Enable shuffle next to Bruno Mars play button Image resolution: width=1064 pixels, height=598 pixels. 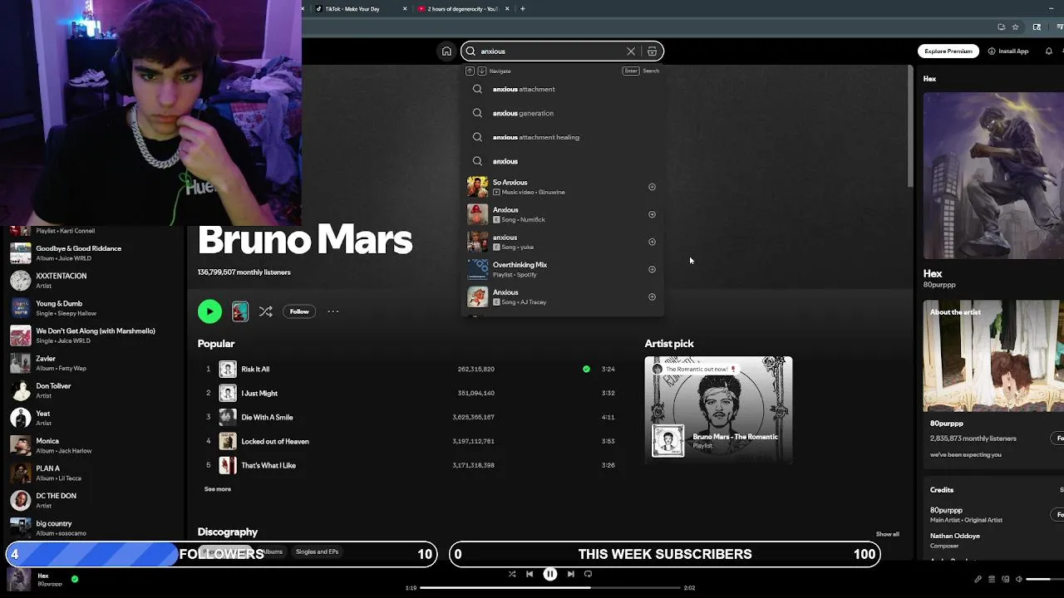(x=265, y=311)
